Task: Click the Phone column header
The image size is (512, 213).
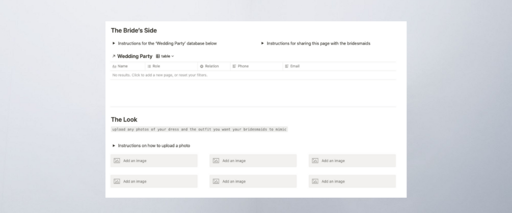Action: (242, 66)
